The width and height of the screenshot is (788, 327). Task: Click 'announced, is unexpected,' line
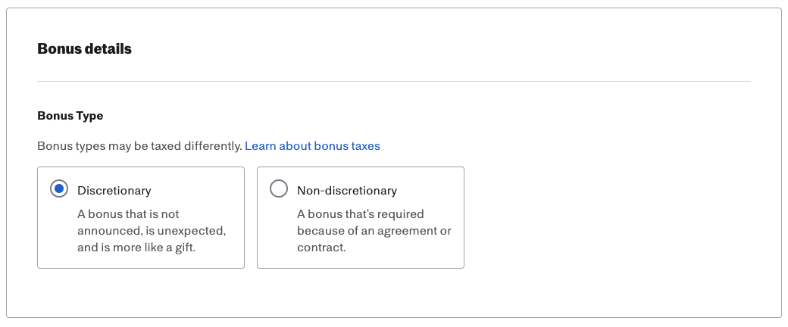click(152, 230)
